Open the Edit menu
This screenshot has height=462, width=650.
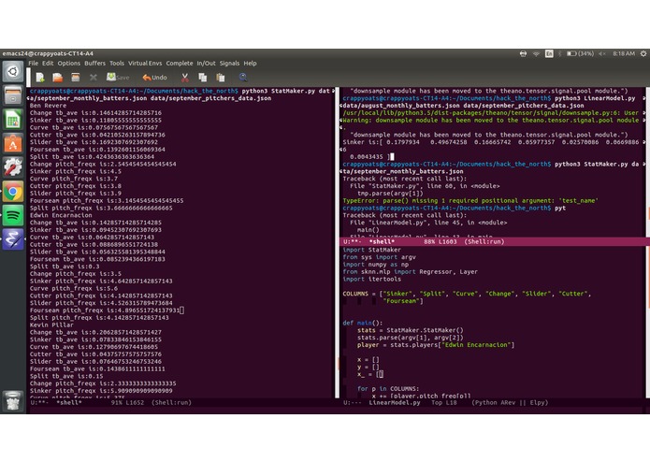coord(48,63)
